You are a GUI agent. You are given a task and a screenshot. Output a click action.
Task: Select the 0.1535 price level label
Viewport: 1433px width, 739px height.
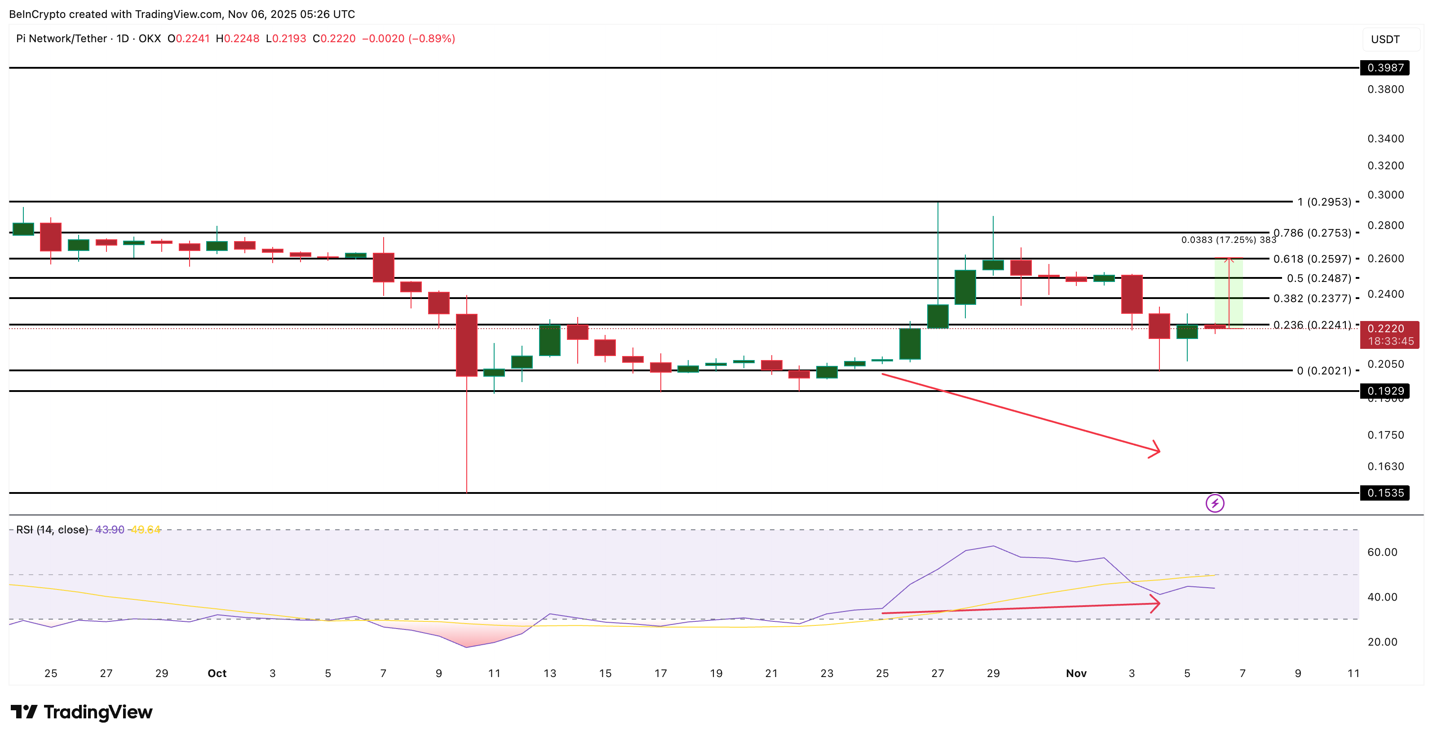point(1384,493)
